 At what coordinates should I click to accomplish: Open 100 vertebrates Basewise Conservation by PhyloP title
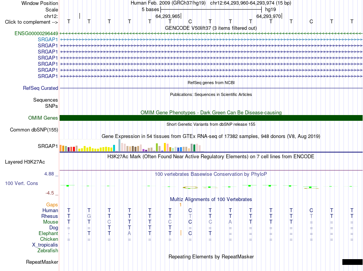pos(211,174)
